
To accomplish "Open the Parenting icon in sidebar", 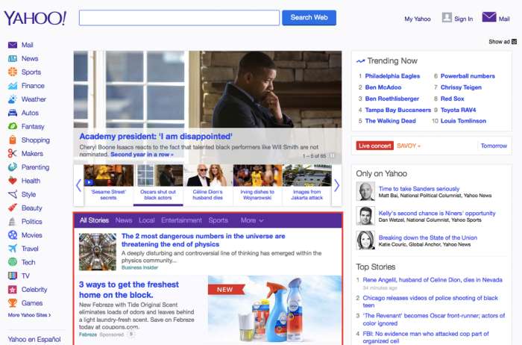I will coord(13,167).
